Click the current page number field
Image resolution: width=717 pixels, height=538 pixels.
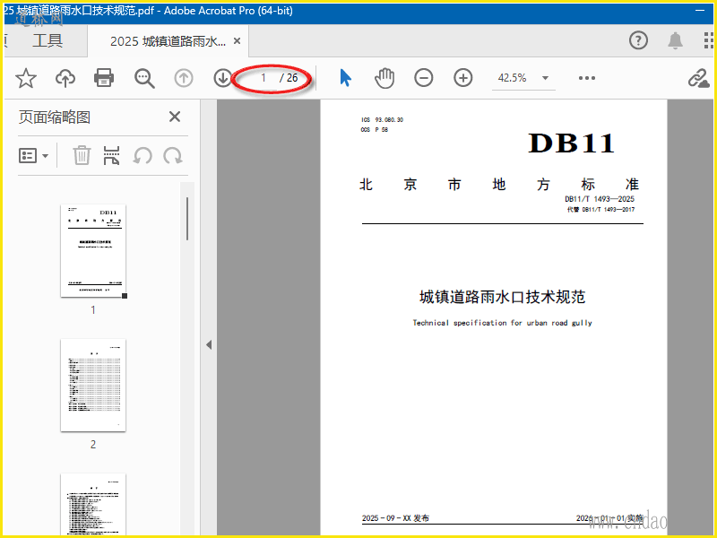pyautogui.click(x=263, y=78)
